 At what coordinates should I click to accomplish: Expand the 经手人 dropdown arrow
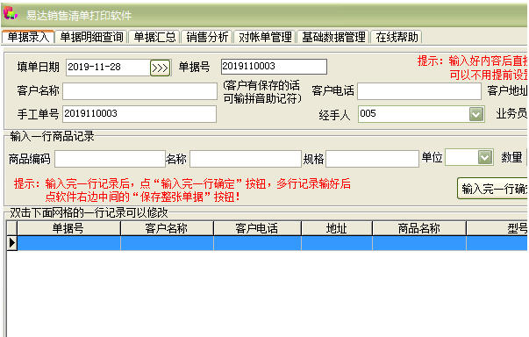pos(476,114)
